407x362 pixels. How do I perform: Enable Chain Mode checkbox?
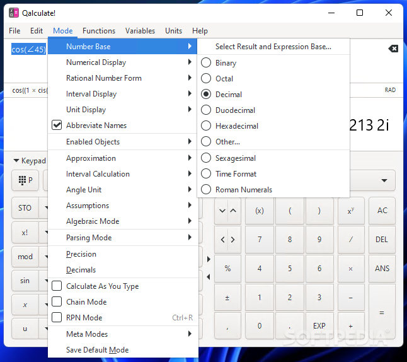point(57,301)
